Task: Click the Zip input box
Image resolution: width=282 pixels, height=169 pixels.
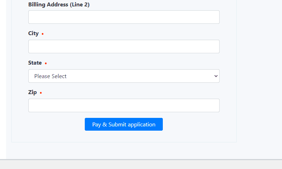Action: (x=124, y=105)
